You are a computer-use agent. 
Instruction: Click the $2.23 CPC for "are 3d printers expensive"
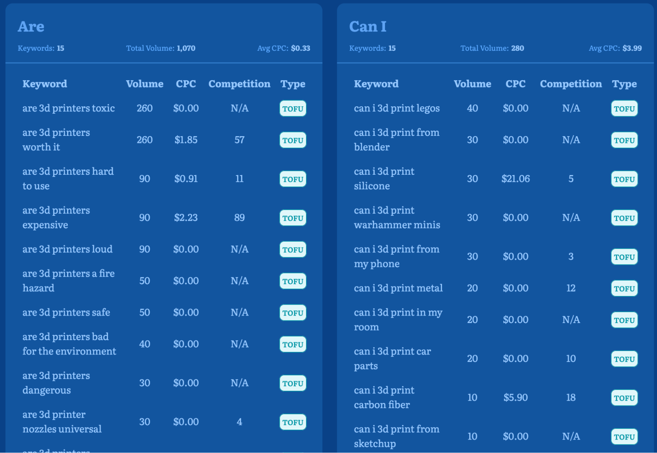click(186, 217)
